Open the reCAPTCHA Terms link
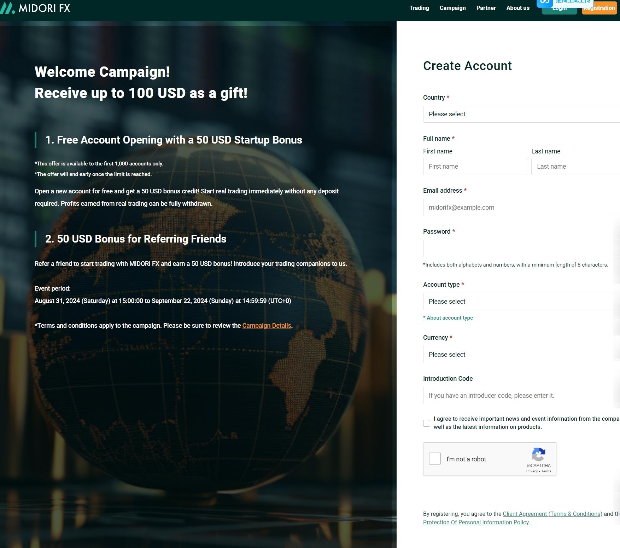Screen dimensions: 620x548 point(546,471)
